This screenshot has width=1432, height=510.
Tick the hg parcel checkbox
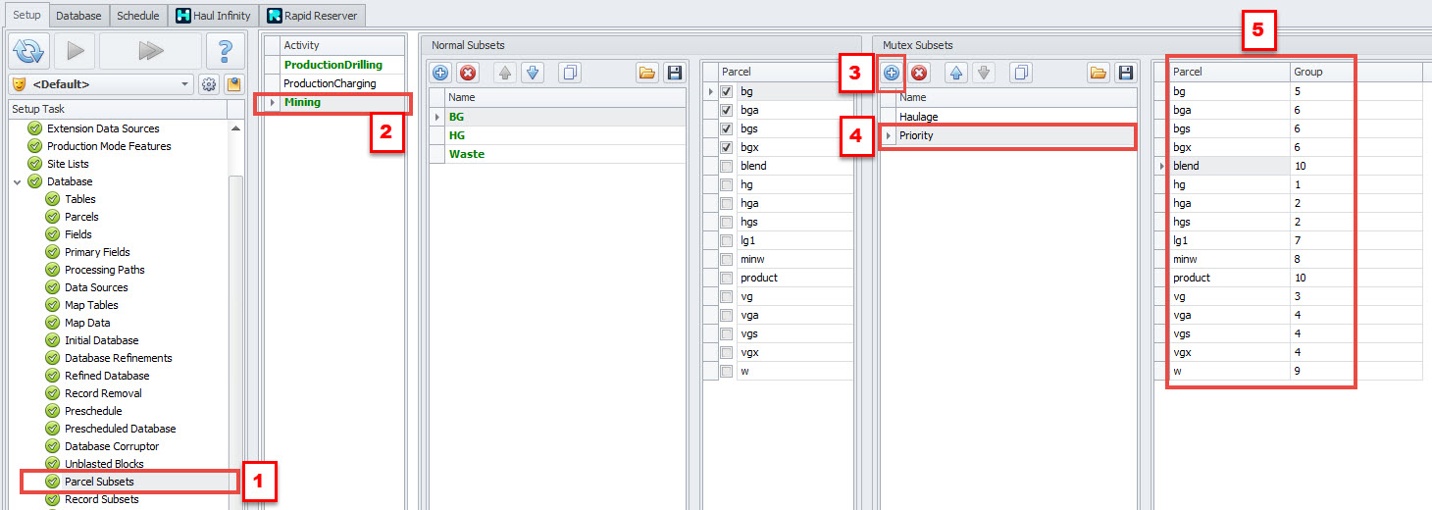[x=727, y=184]
